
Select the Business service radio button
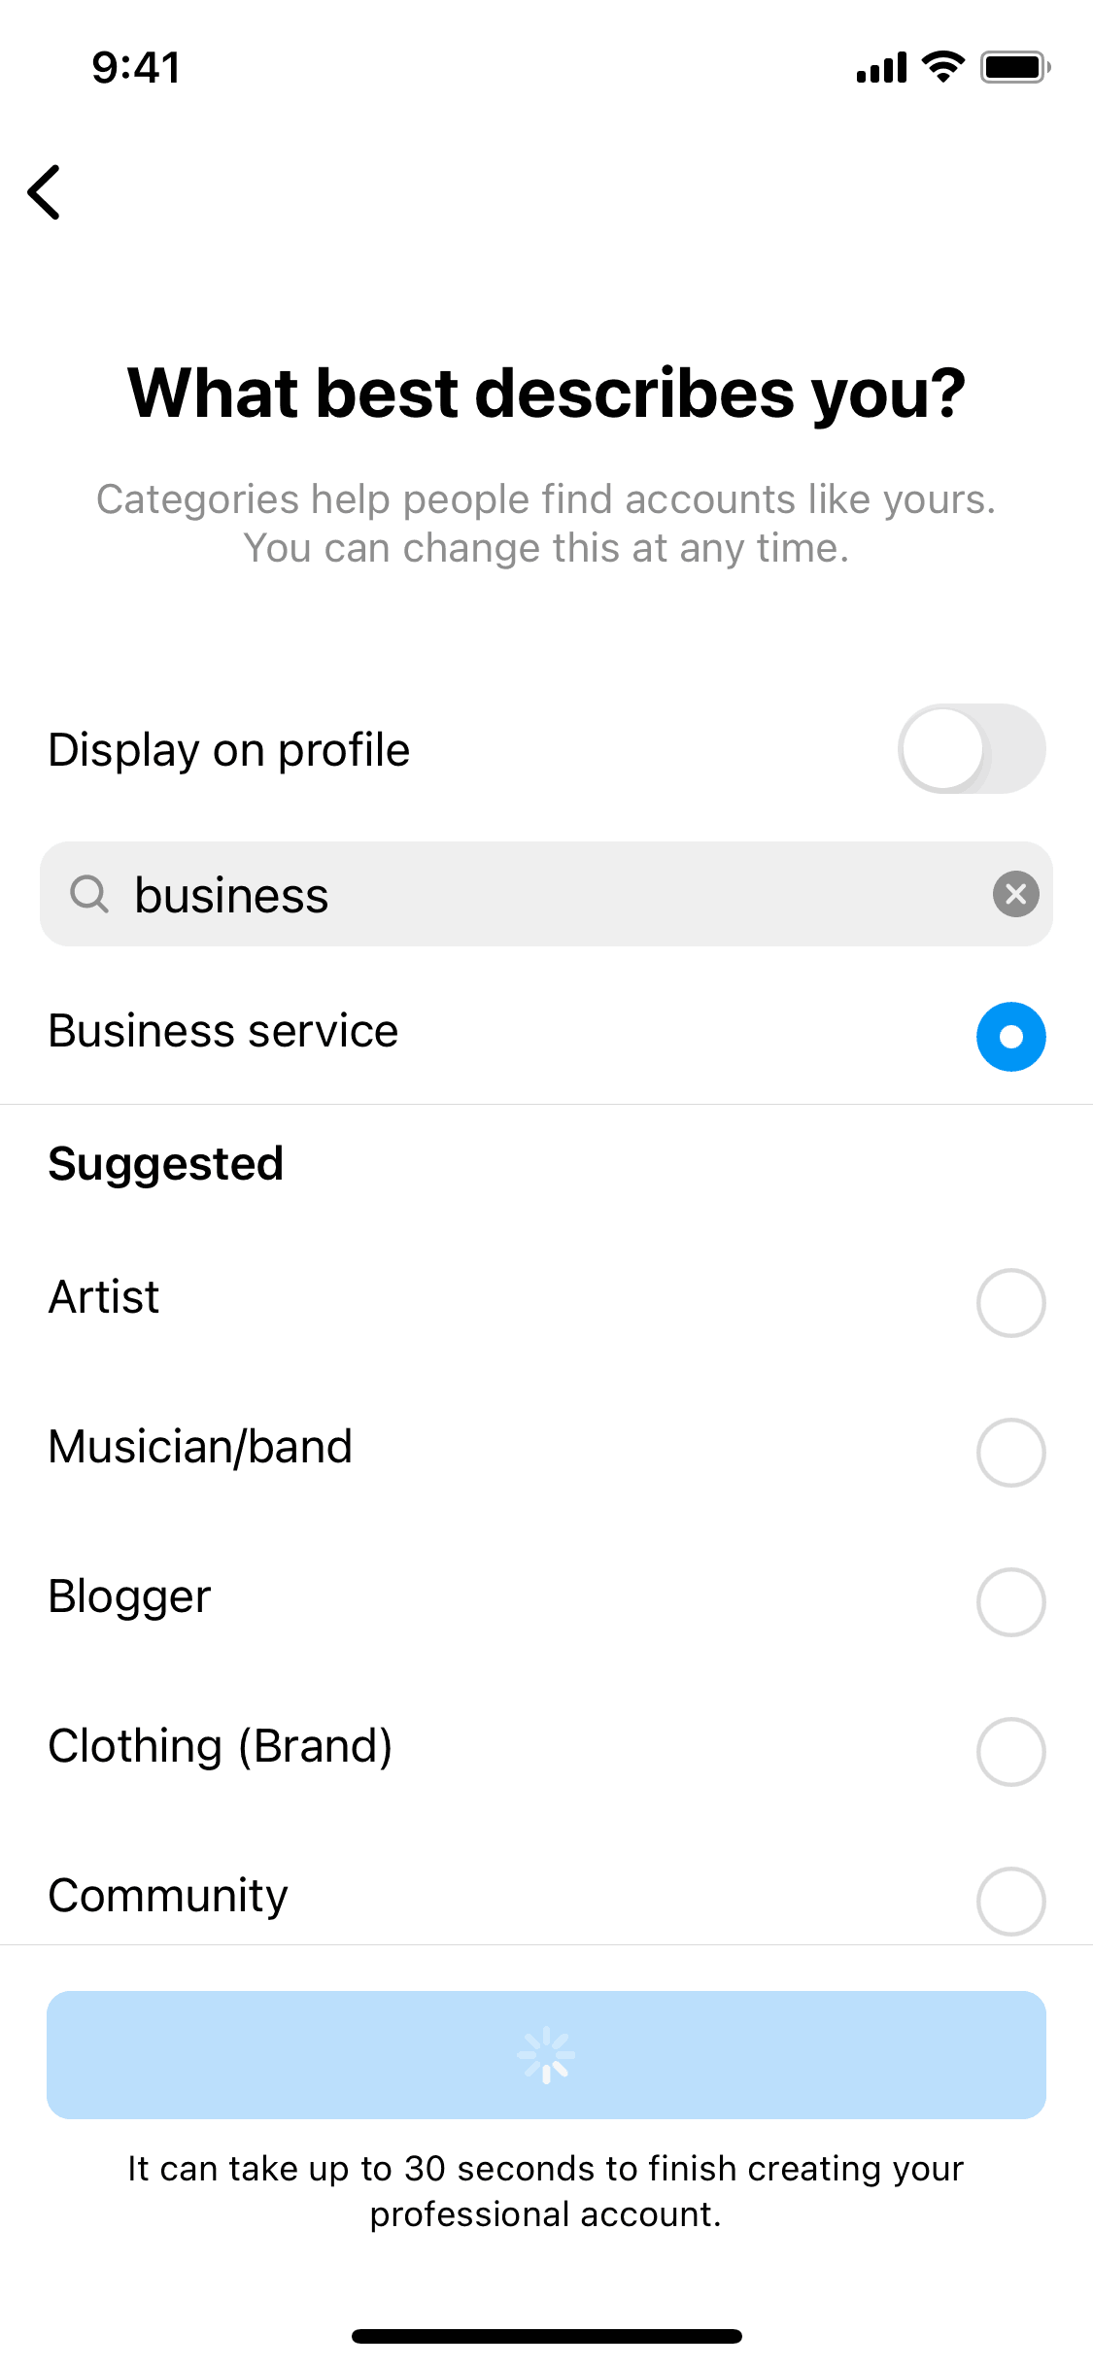[x=1010, y=1037]
